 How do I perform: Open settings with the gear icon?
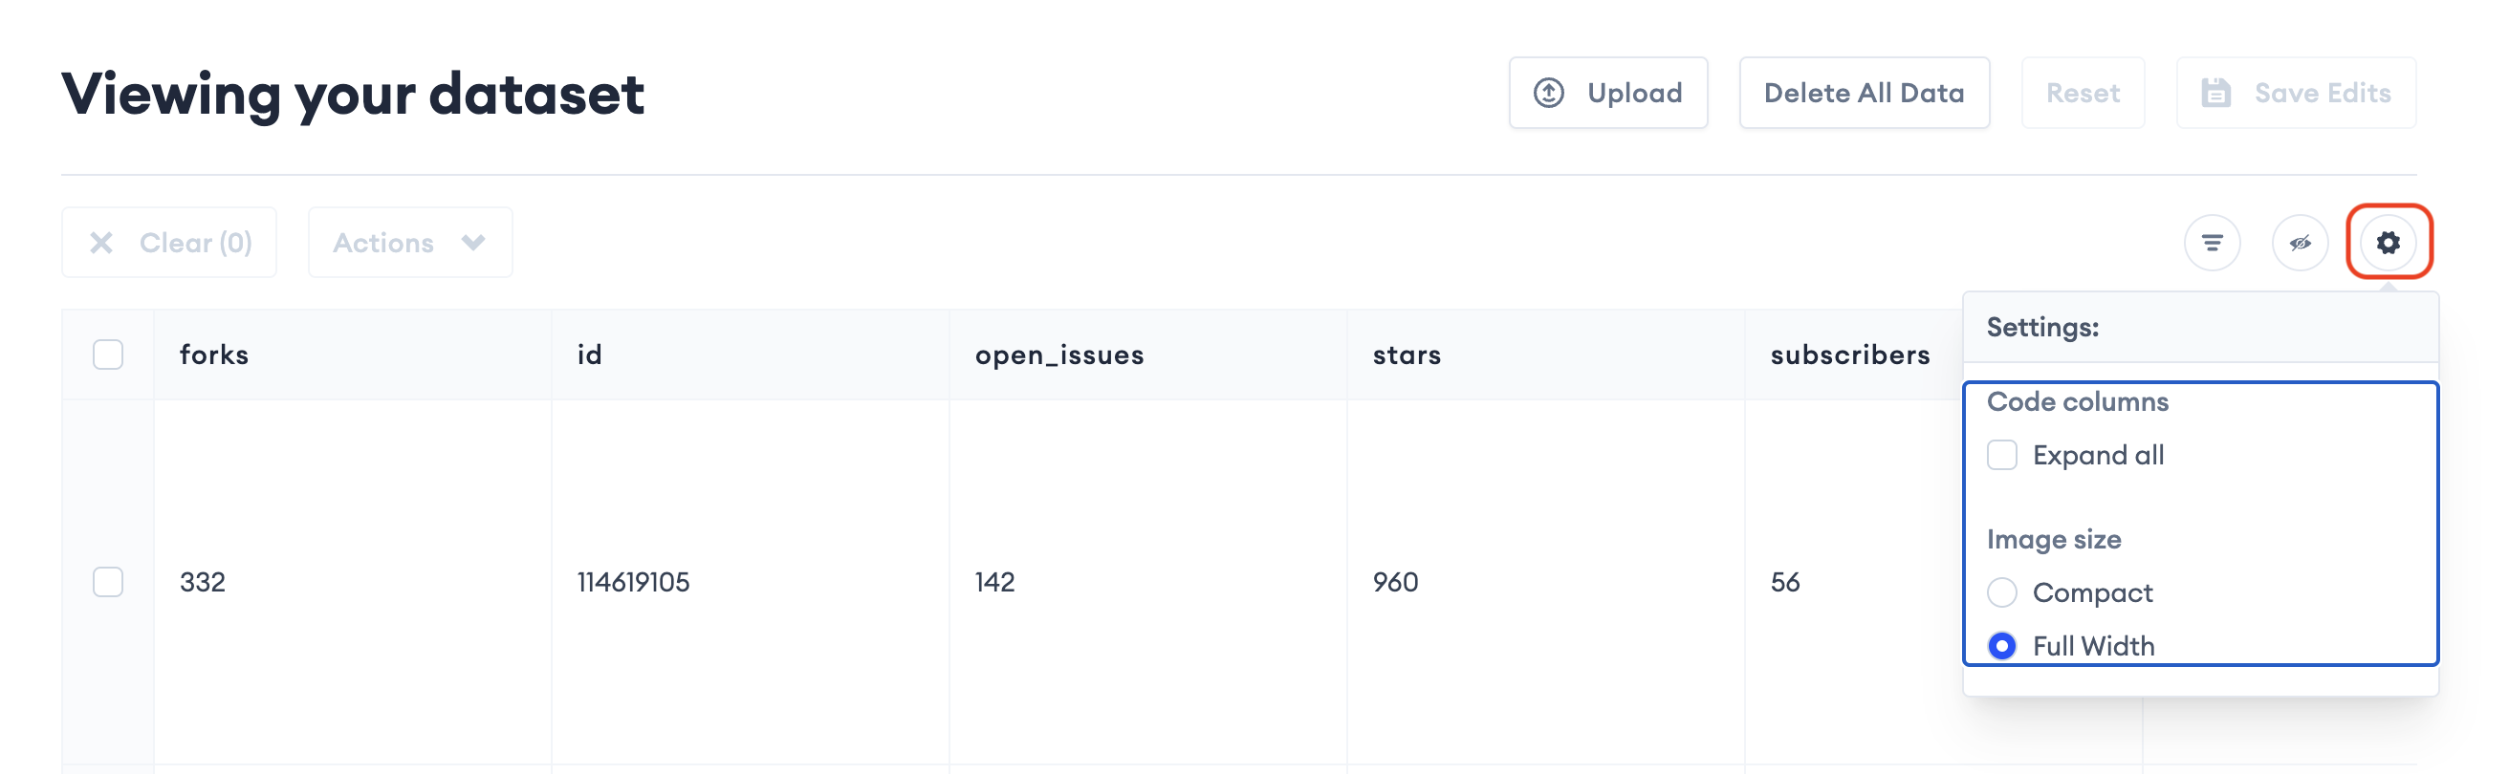pyautogui.click(x=2388, y=243)
